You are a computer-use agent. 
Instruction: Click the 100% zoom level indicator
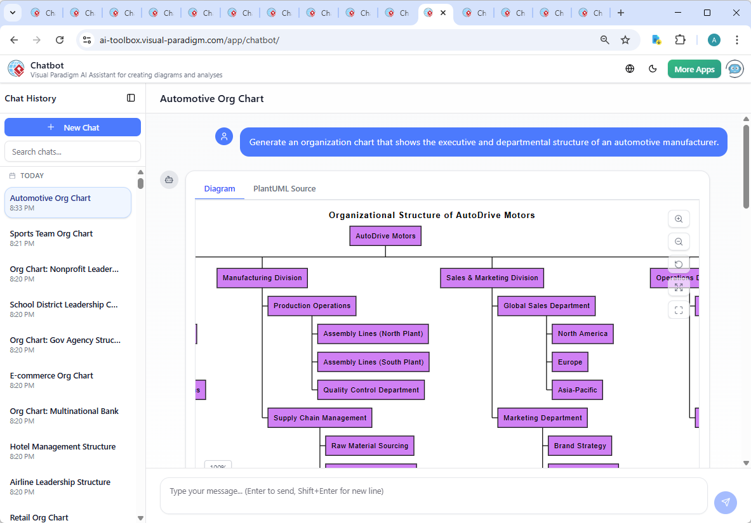(218, 466)
